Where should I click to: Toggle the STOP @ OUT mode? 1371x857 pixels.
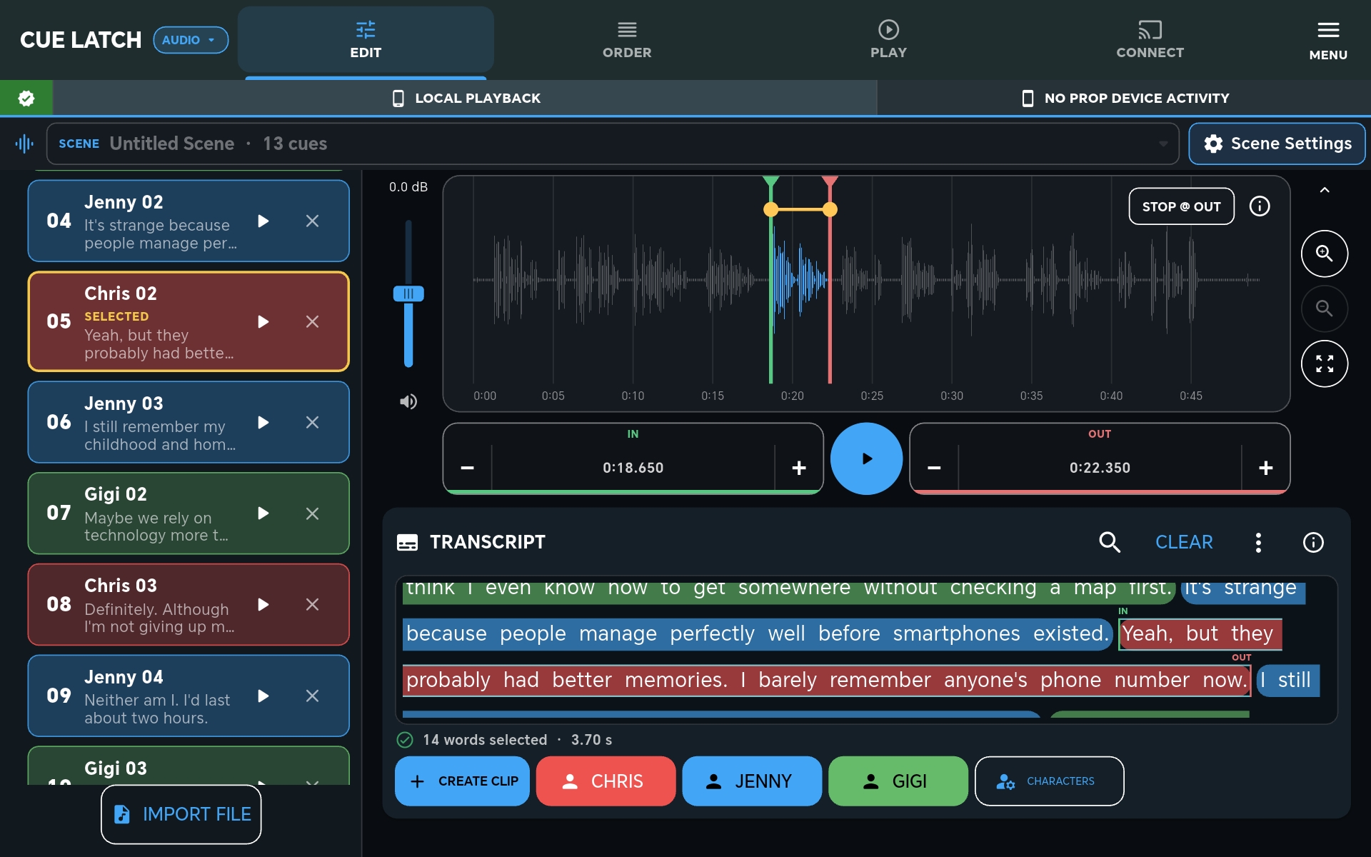pos(1181,206)
